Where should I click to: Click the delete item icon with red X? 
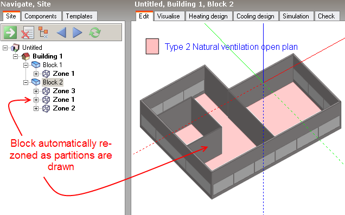pyautogui.click(x=28, y=32)
